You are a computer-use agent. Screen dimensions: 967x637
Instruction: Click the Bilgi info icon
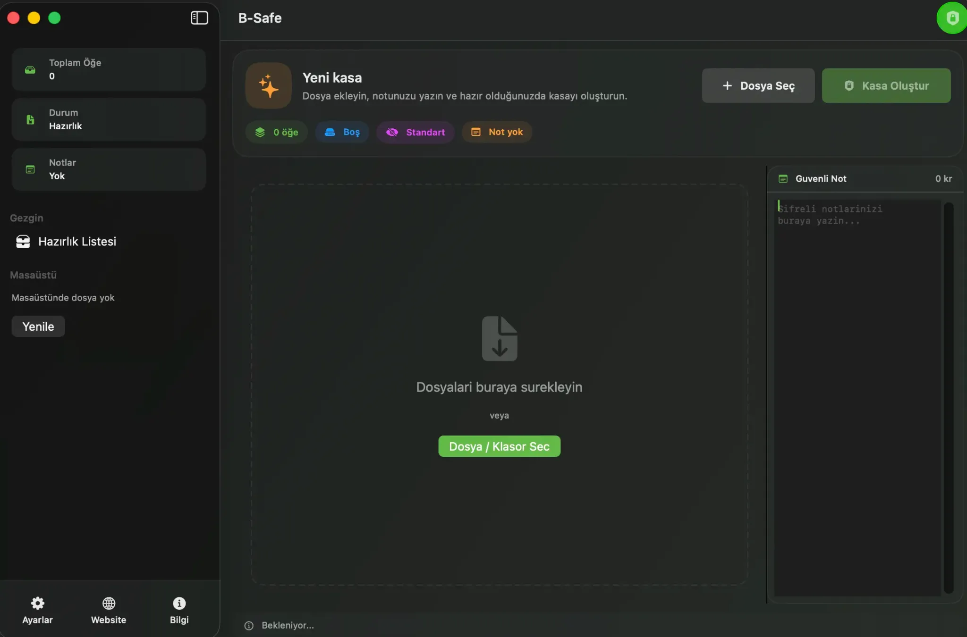(x=179, y=603)
